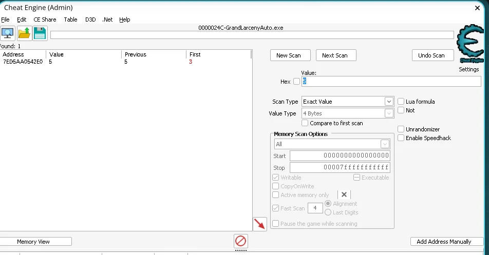Enable the Lua formula checkbox
This screenshot has height=255, width=489.
tap(401, 102)
